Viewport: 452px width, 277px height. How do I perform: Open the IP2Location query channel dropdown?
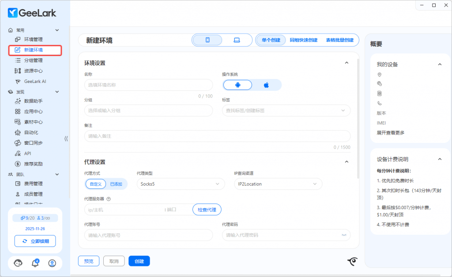click(x=278, y=184)
